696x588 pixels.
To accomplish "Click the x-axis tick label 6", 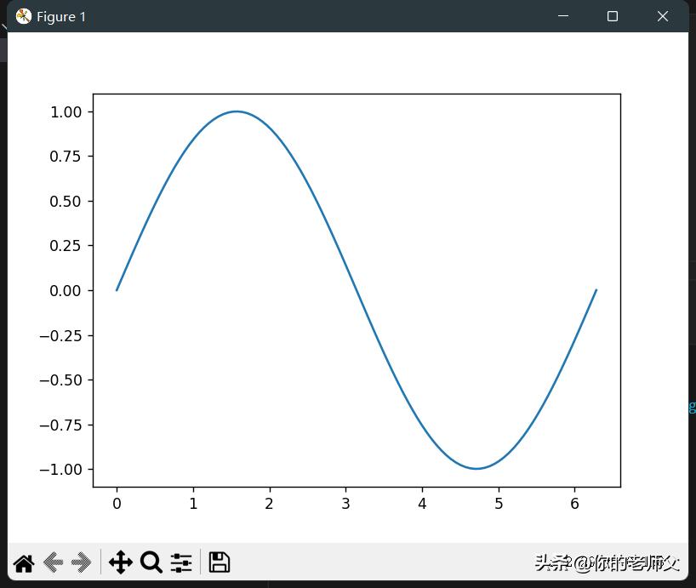I will point(574,503).
